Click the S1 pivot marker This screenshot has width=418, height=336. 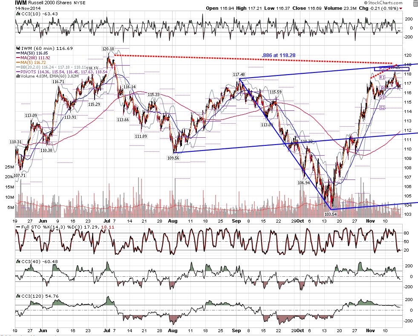[x=382, y=97]
